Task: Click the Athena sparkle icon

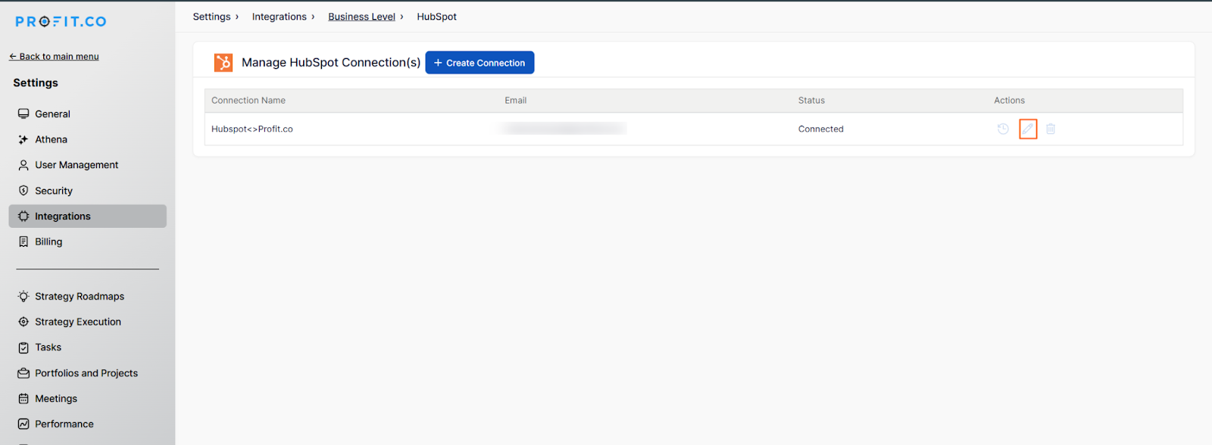Action: [x=23, y=140]
